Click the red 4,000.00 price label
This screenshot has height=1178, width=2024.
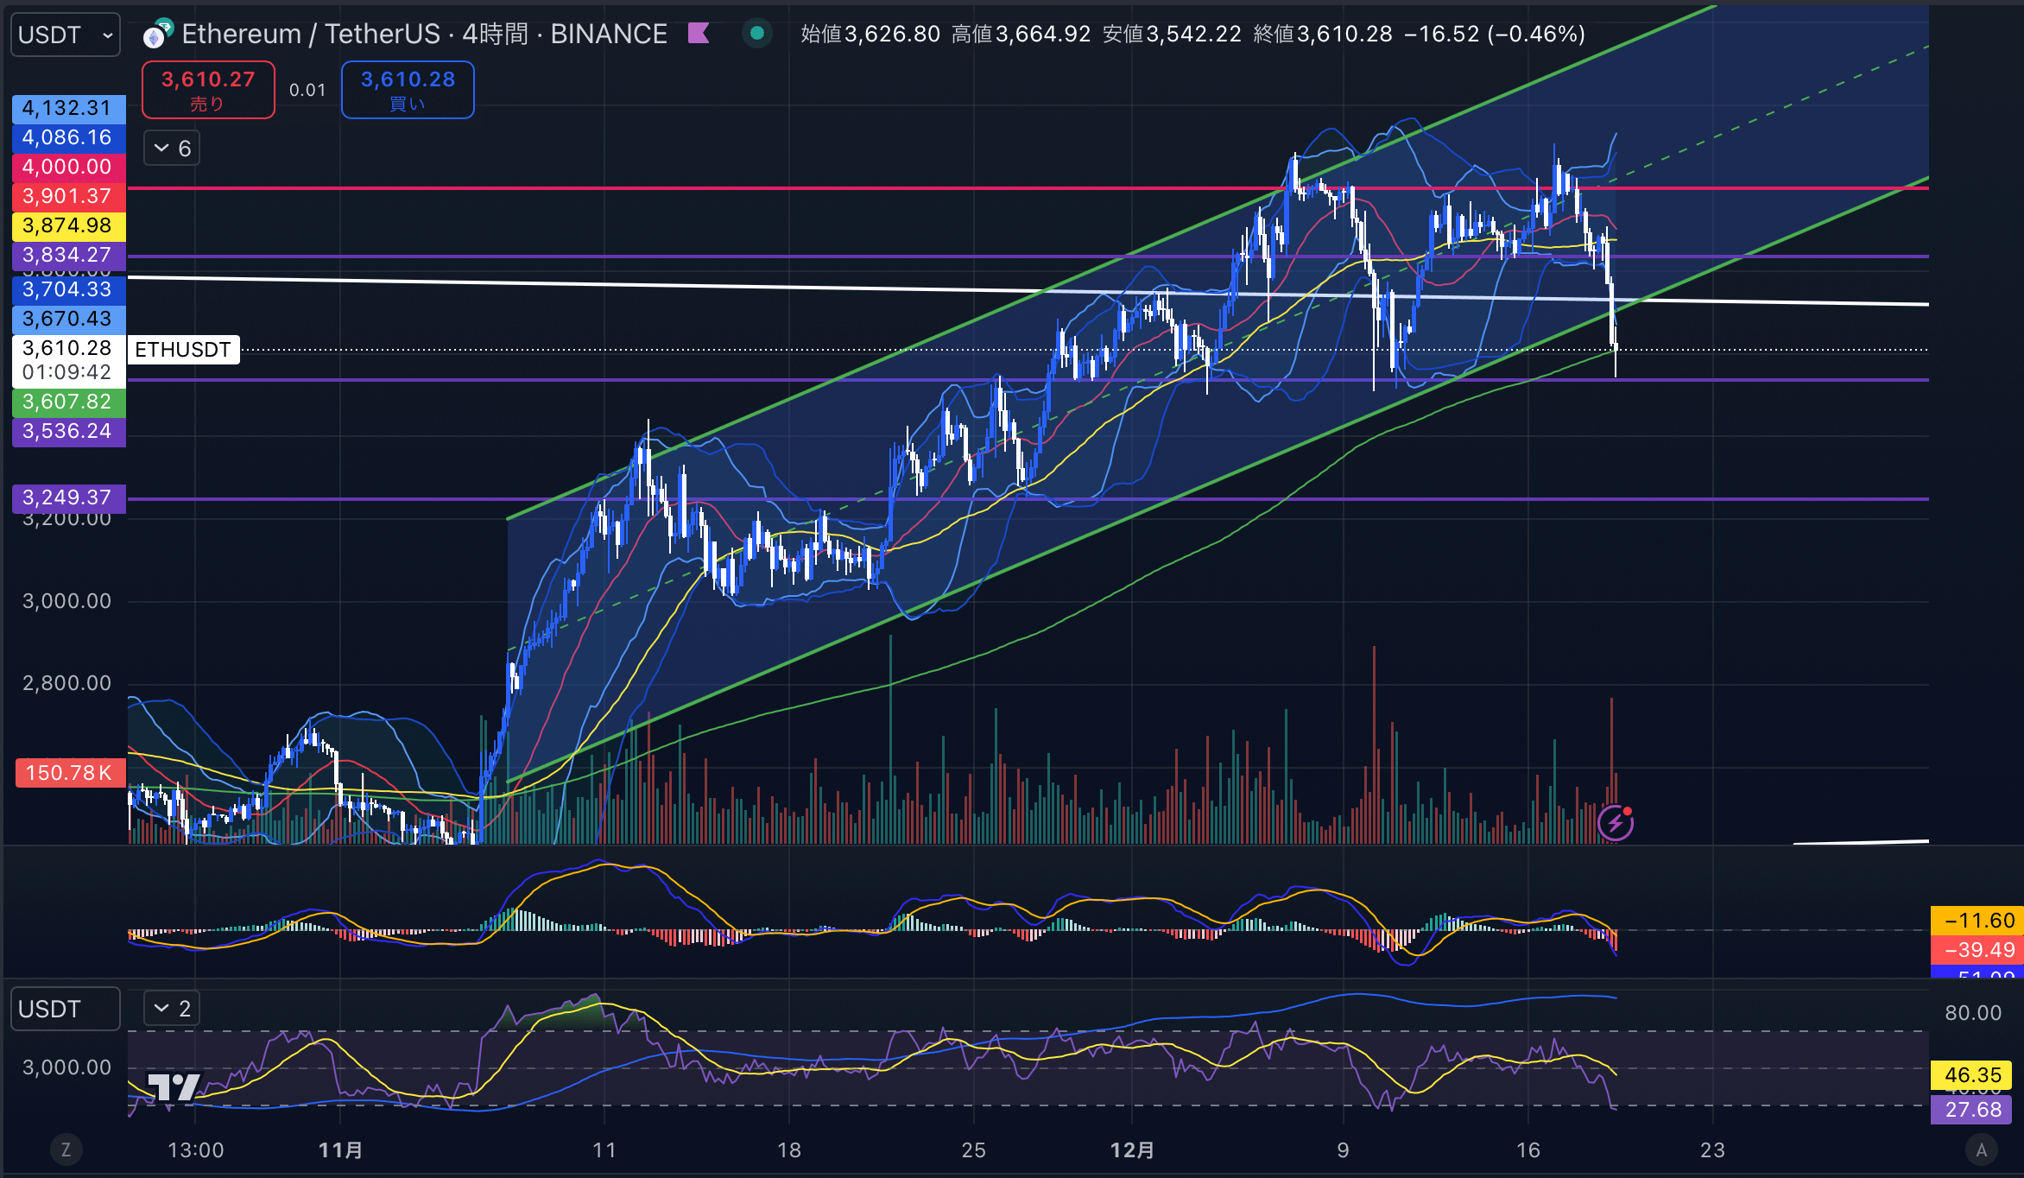[x=68, y=167]
